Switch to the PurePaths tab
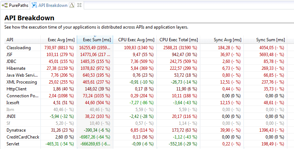The height and width of the screenshot is (149, 294). (x=15, y=5)
